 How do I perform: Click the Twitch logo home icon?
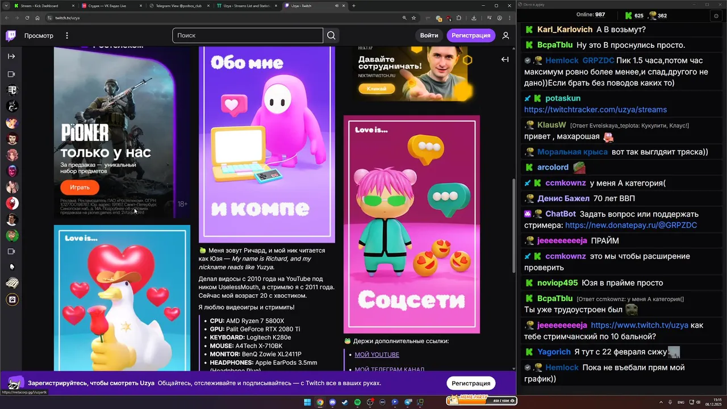11,36
